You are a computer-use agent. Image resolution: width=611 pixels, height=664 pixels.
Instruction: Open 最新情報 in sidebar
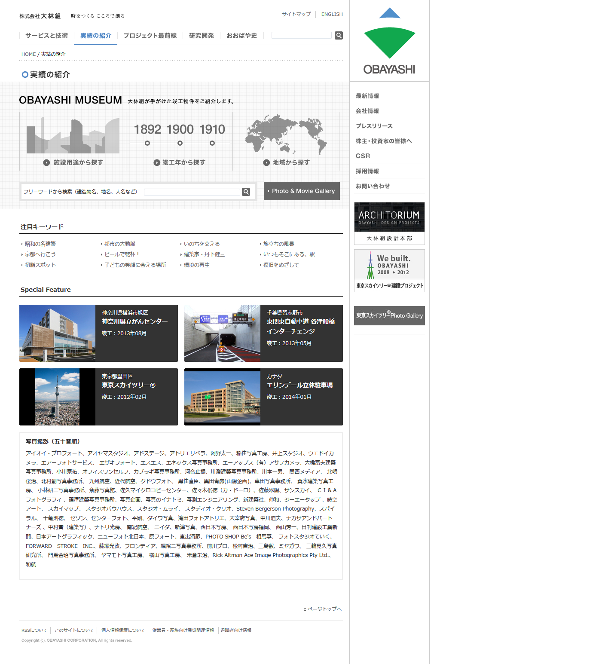point(367,96)
